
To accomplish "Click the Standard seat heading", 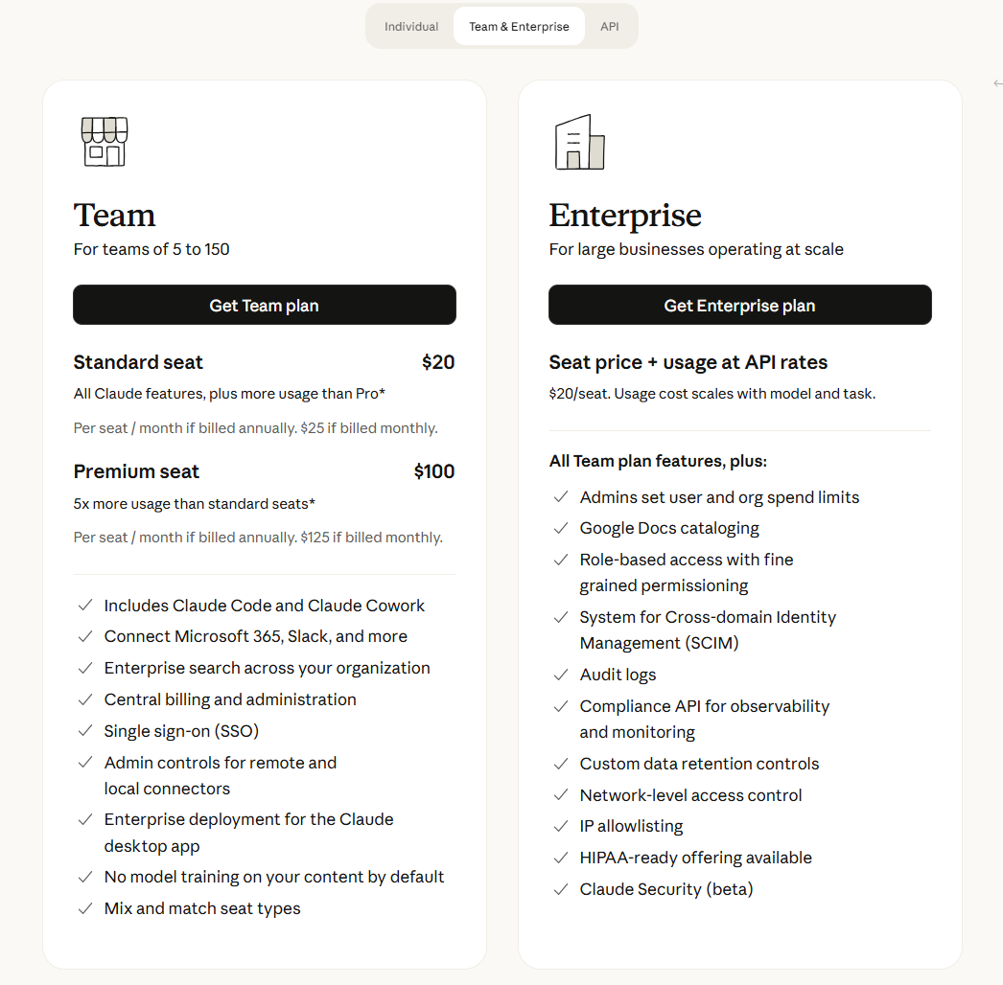I will [x=138, y=362].
